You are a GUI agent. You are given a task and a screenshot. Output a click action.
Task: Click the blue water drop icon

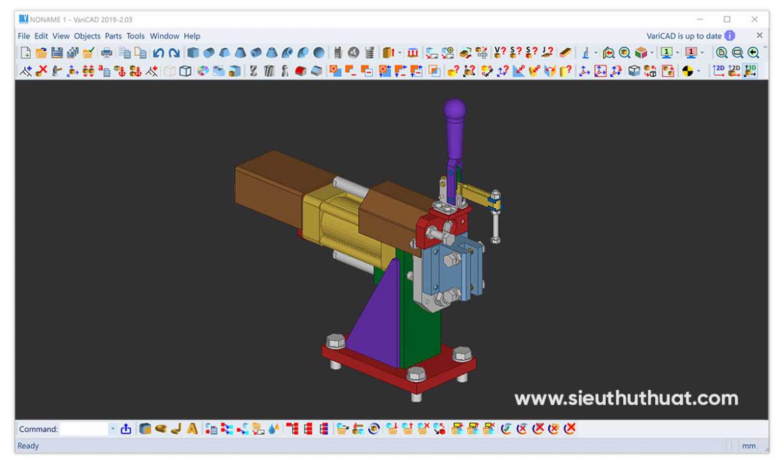(273, 428)
